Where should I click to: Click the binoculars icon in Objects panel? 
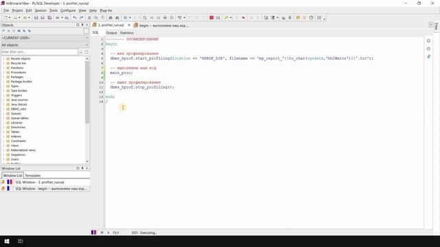pos(19,31)
